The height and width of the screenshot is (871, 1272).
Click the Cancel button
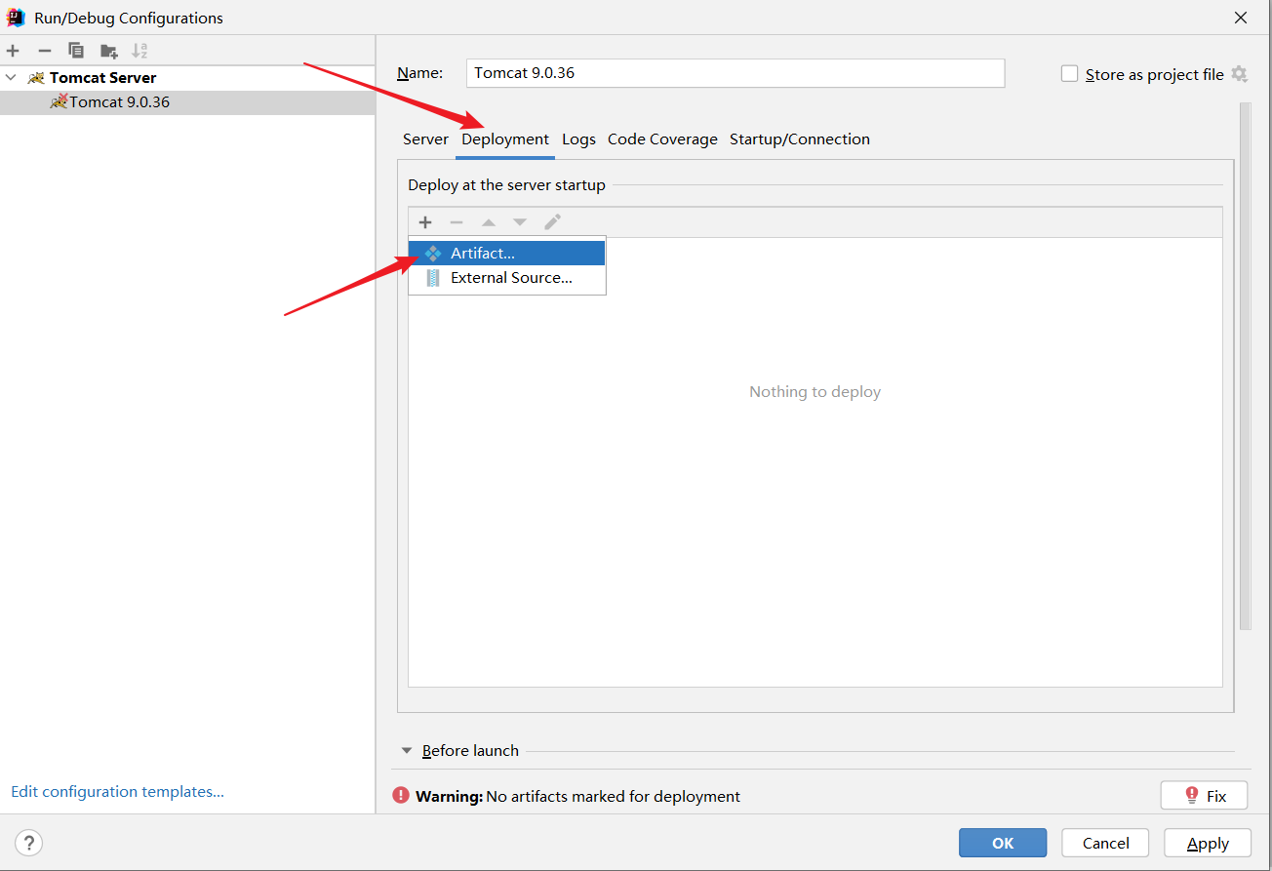1105,843
